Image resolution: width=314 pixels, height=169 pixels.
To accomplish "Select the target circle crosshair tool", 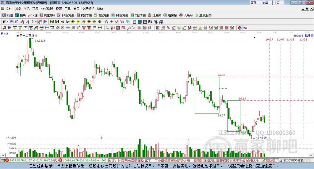I will [x=63, y=28].
